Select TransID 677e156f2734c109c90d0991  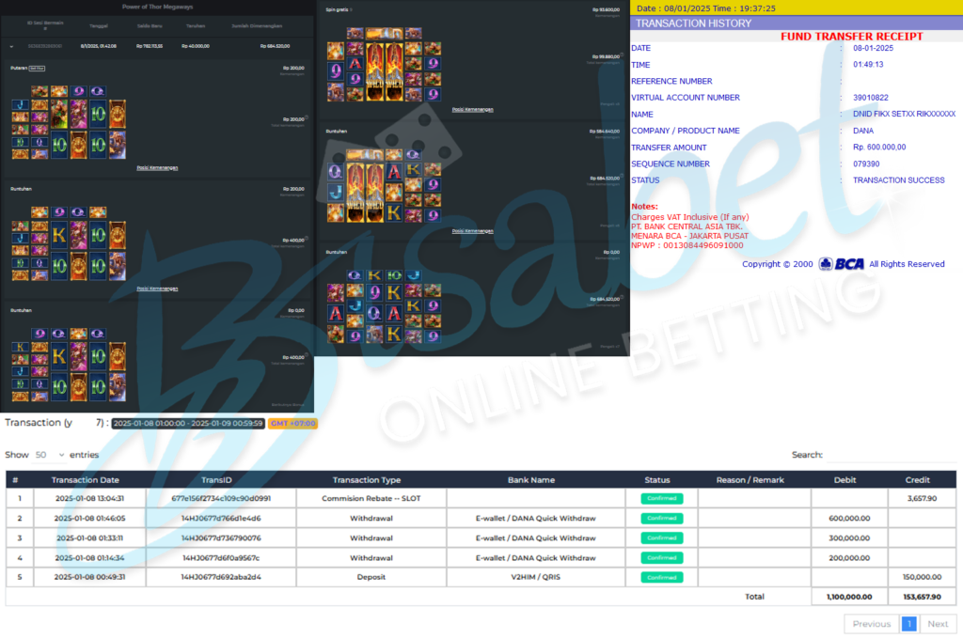point(221,498)
